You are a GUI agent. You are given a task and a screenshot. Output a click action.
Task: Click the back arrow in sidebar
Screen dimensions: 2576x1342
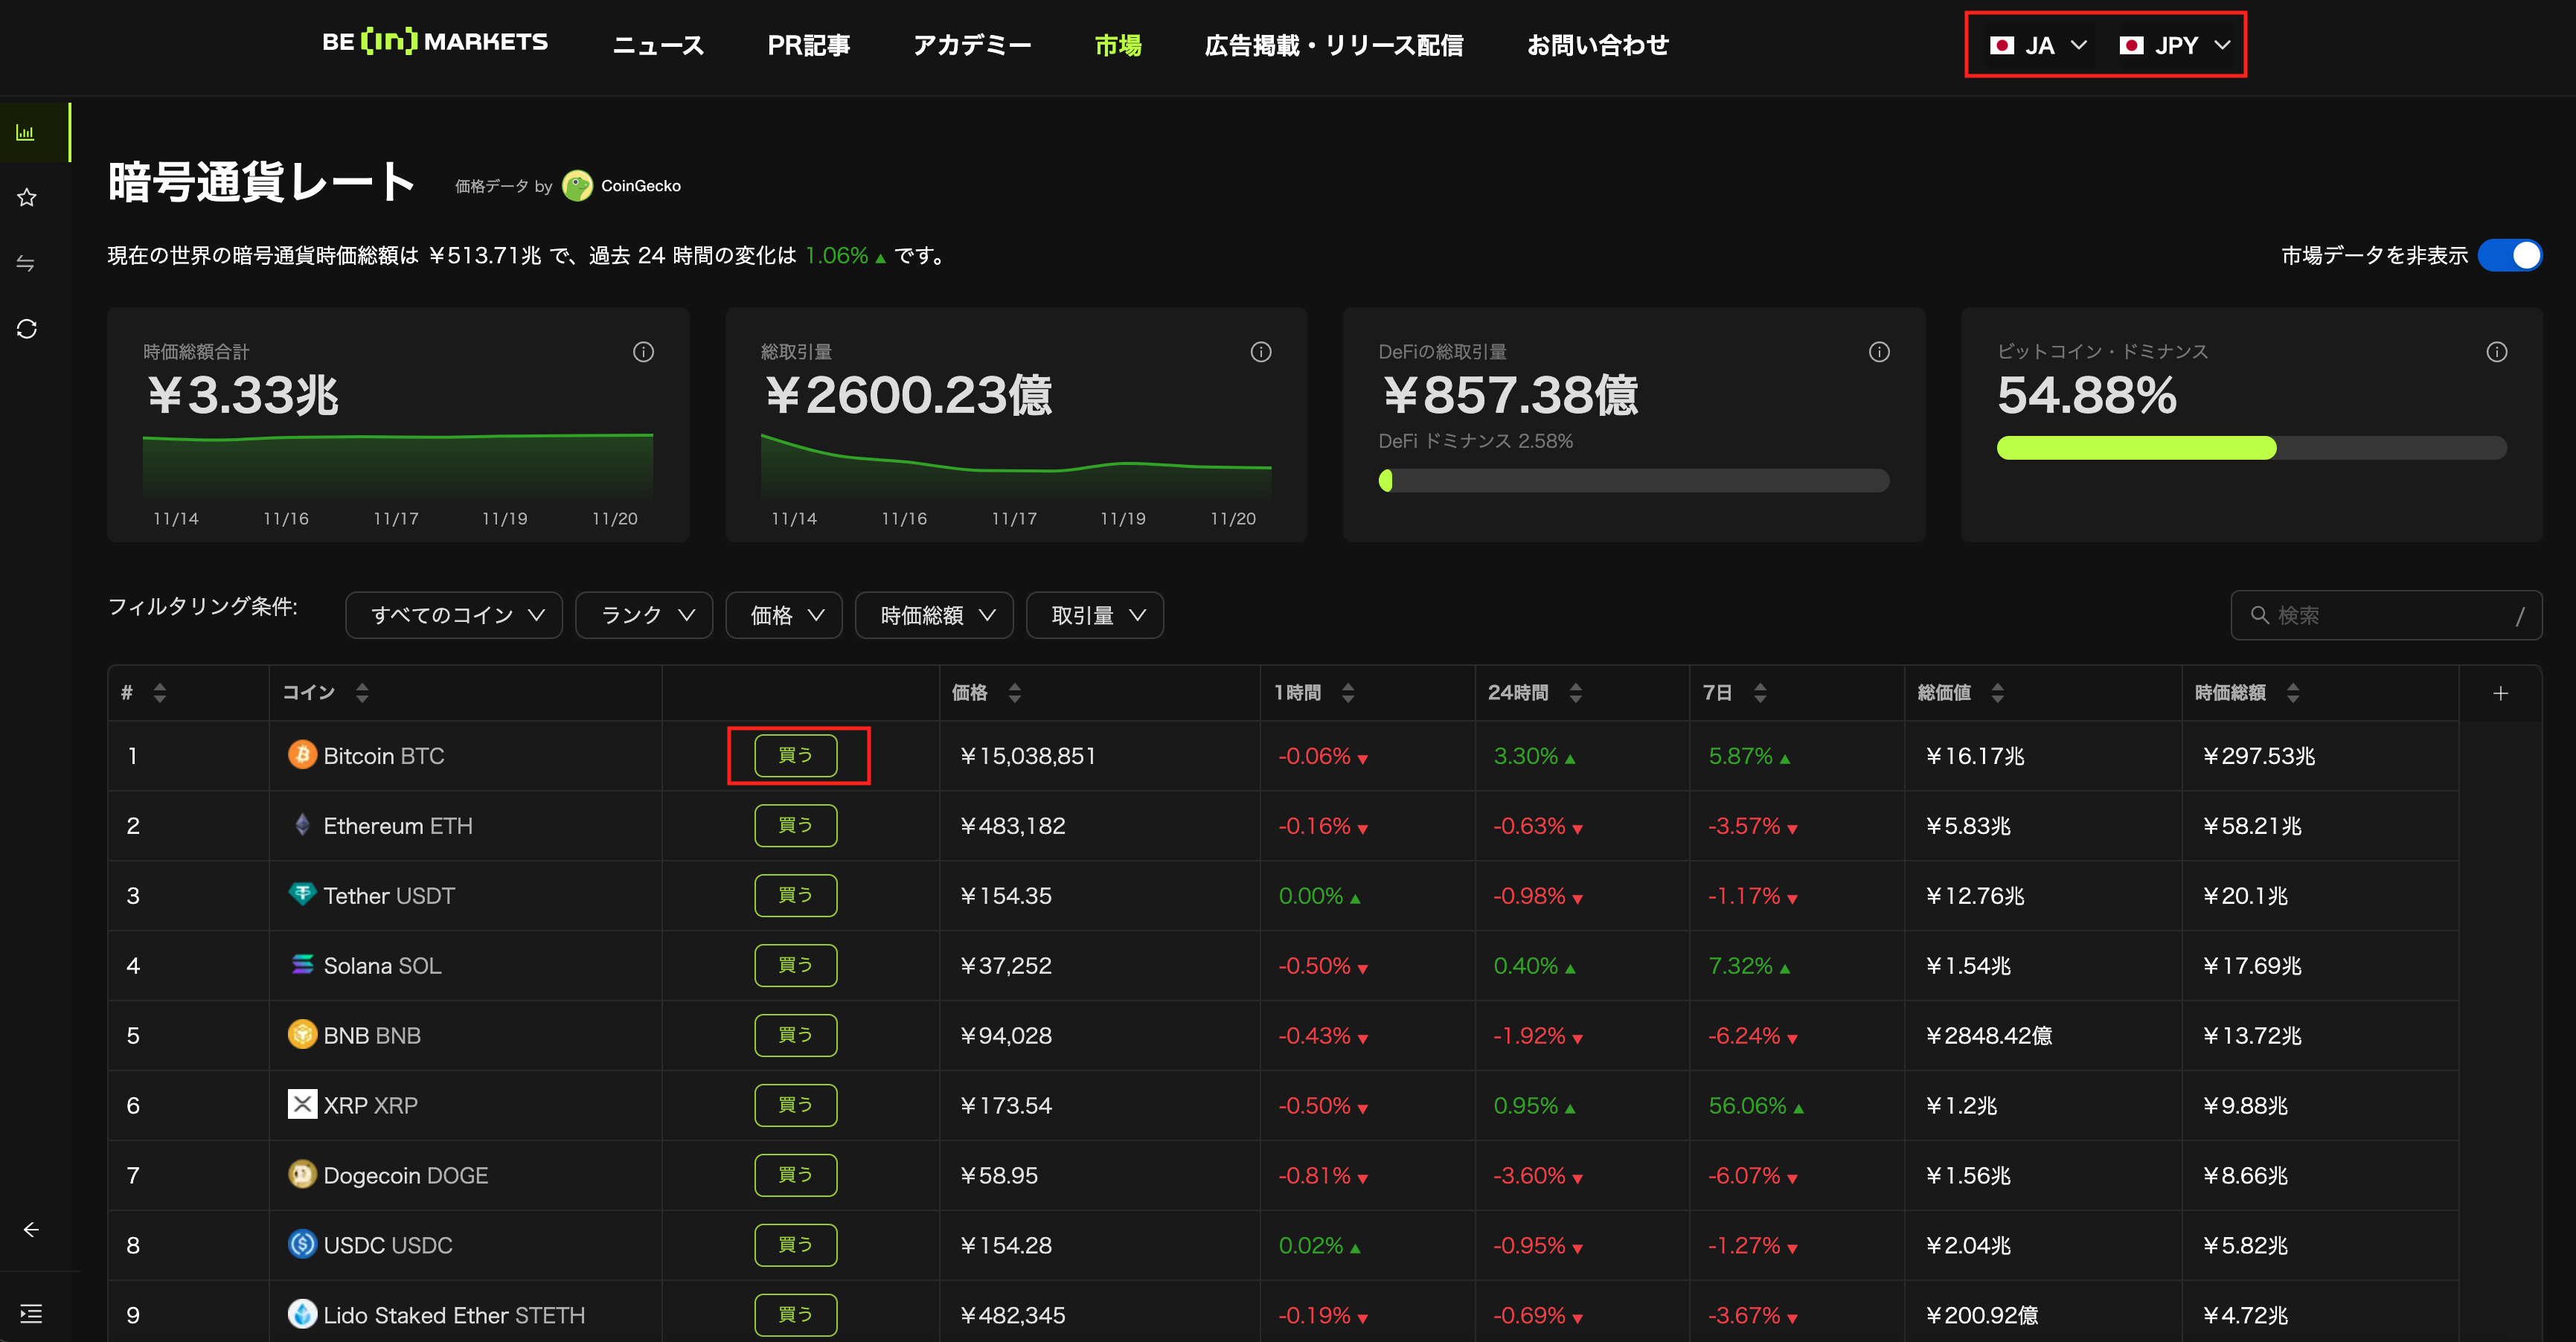(x=31, y=1229)
